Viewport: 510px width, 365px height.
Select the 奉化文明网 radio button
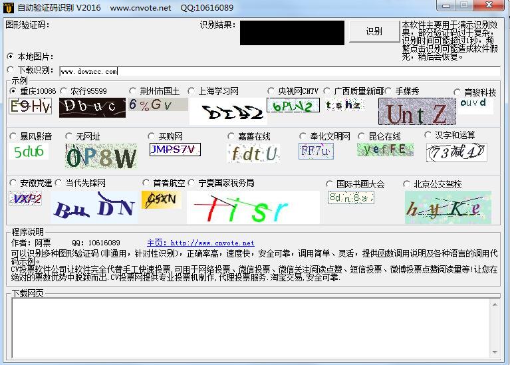coord(303,136)
